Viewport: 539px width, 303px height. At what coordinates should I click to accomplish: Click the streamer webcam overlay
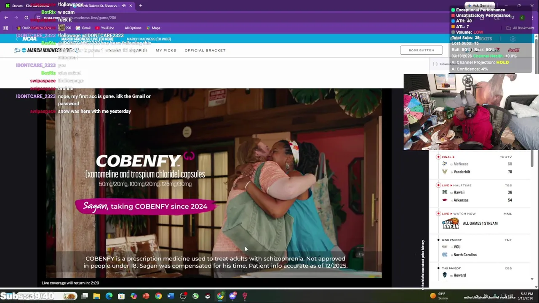(471, 112)
